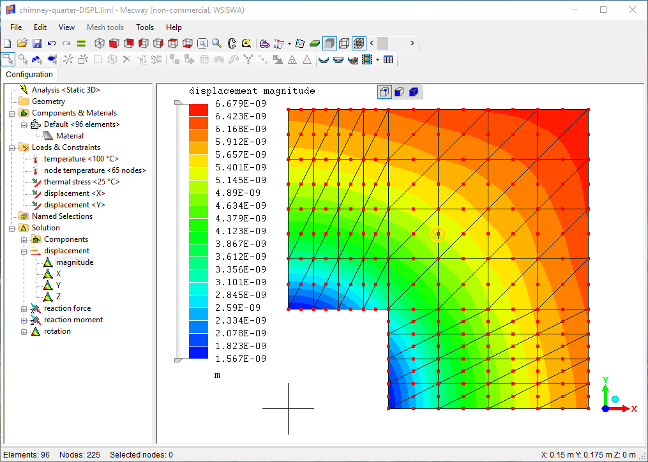Click the new node starburst icon

point(68,59)
